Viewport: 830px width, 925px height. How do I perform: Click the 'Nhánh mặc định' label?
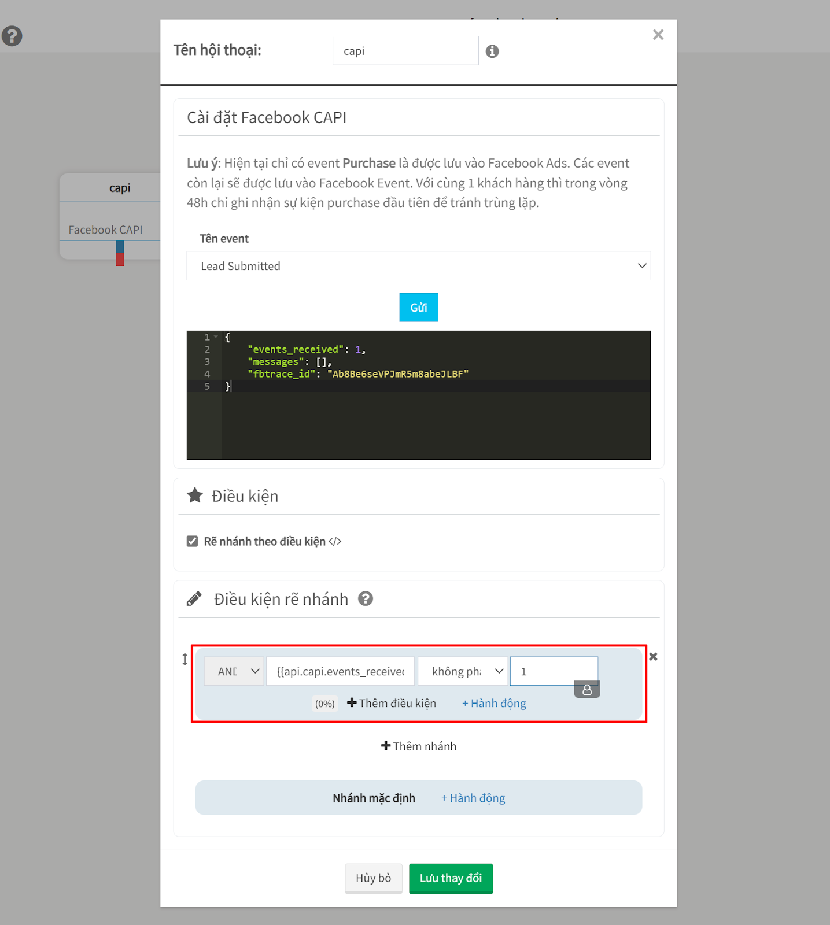point(374,798)
